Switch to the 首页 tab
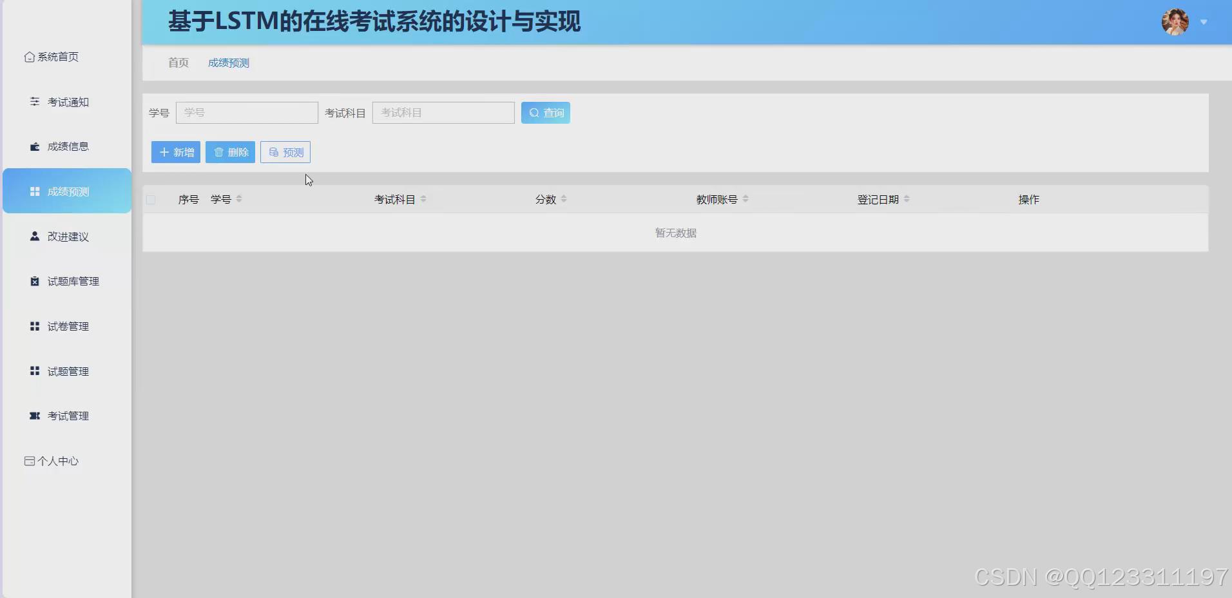The width and height of the screenshot is (1232, 598). click(178, 63)
